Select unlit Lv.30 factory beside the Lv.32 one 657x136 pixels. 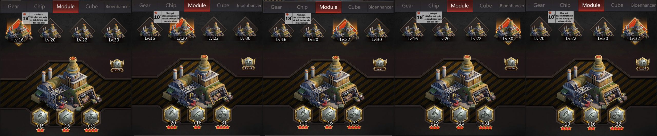603,31
